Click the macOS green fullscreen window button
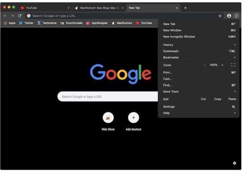The image size is (243, 172). pos(14,7)
